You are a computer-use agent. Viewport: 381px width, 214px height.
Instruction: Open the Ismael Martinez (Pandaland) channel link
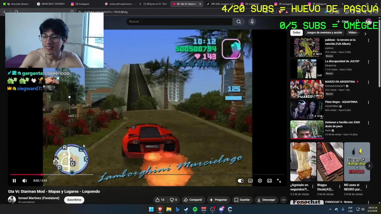coord(39,198)
